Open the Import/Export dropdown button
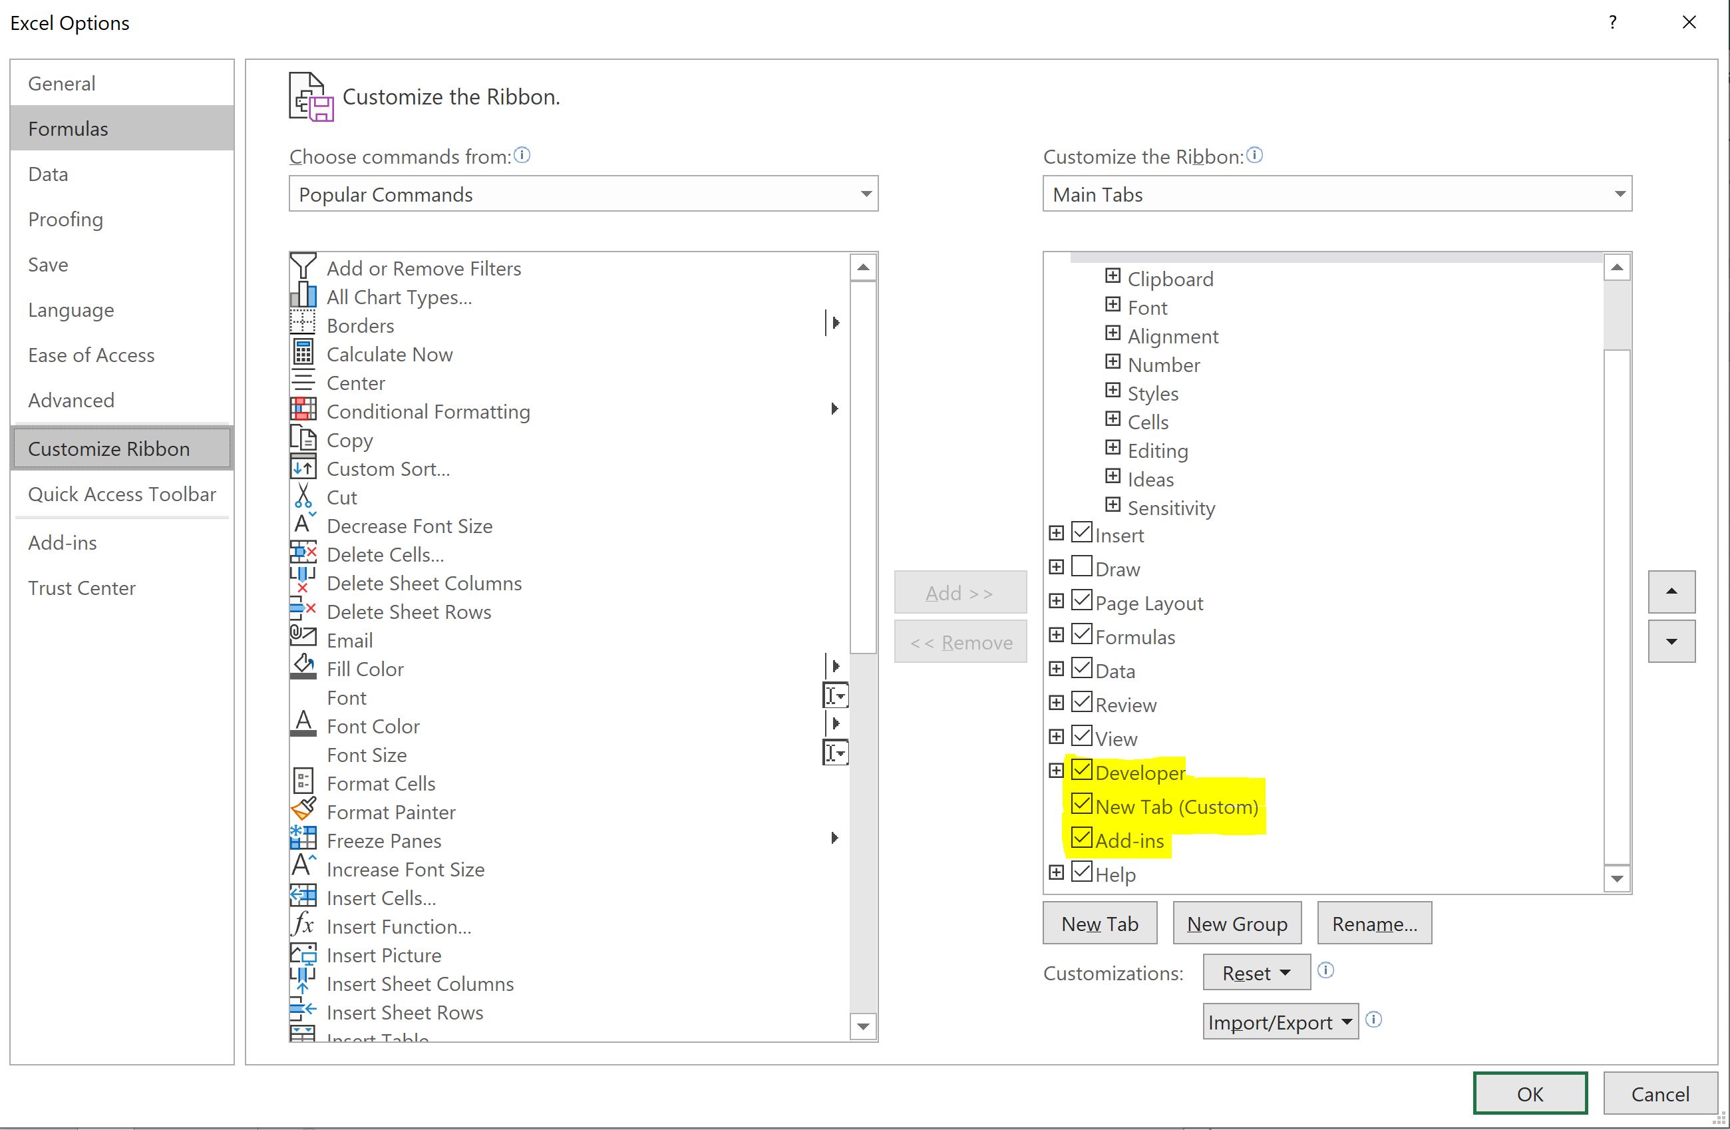1730x1130 pixels. tap(1280, 1022)
